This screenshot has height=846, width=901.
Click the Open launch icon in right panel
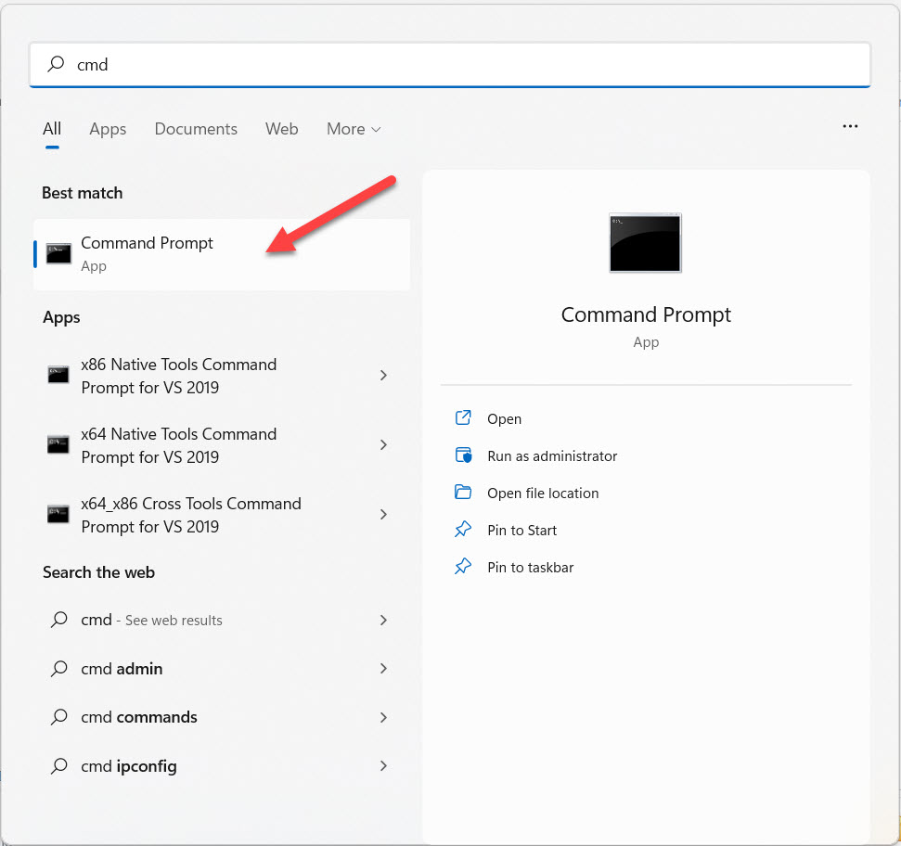[x=463, y=417]
